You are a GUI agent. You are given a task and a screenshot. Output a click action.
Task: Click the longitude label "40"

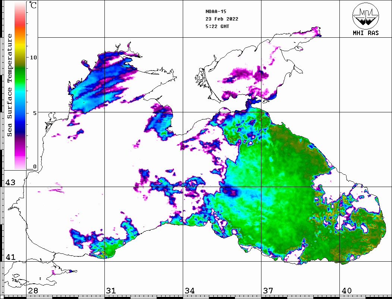pyautogui.click(x=346, y=291)
